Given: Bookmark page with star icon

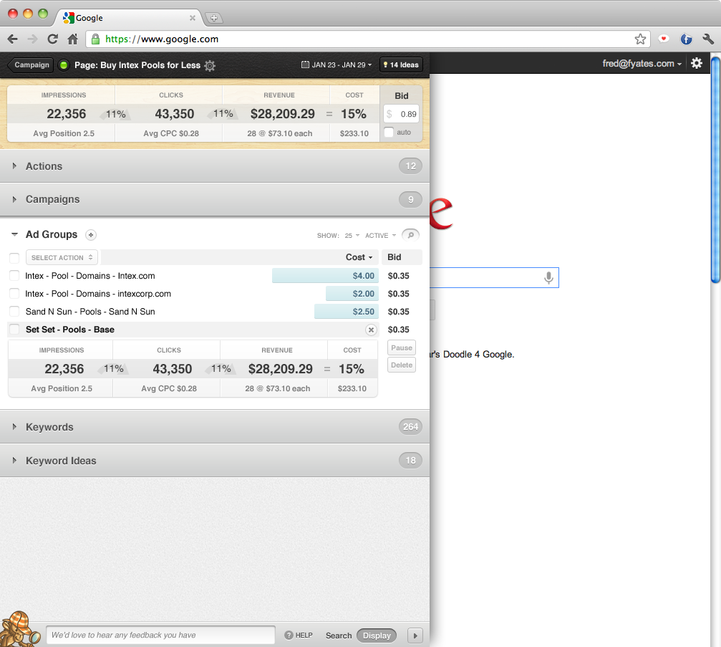Looking at the screenshot, I should [x=640, y=39].
